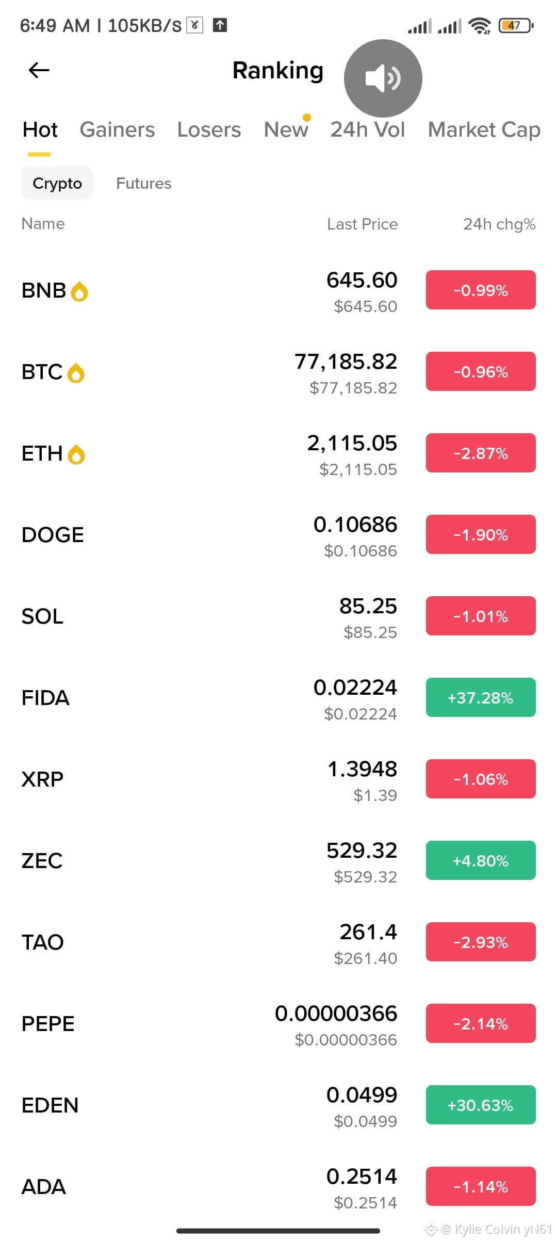Screen dimensions: 557x1242
Task: Open the 24h Vol tab
Action: (x=368, y=129)
